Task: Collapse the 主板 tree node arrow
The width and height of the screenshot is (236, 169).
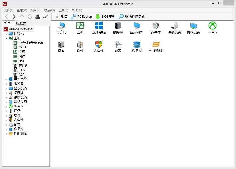Action: click(x=6, y=39)
